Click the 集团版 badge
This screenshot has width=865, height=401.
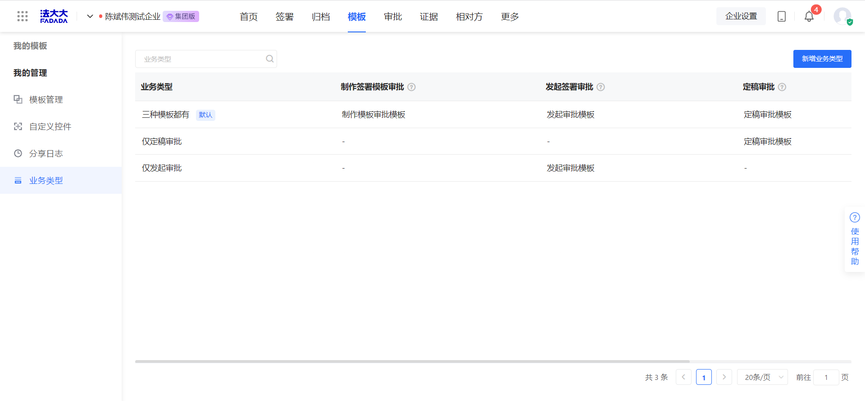(181, 17)
